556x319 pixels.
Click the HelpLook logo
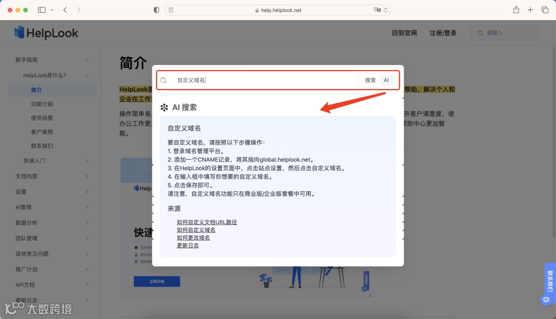tap(46, 32)
